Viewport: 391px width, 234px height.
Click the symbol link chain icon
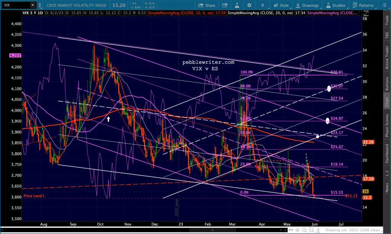40,5
